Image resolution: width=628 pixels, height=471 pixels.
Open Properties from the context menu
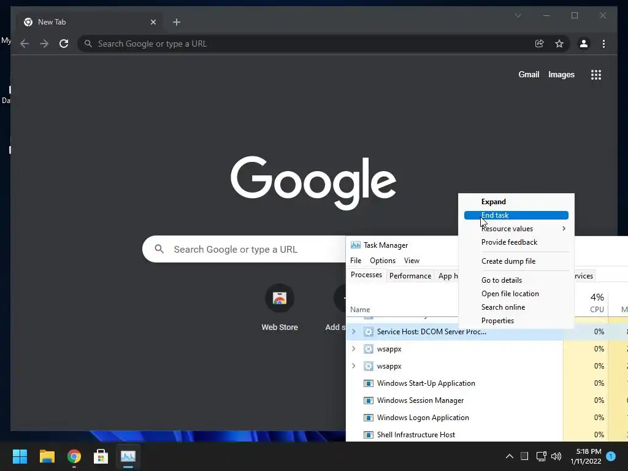[516, 321]
